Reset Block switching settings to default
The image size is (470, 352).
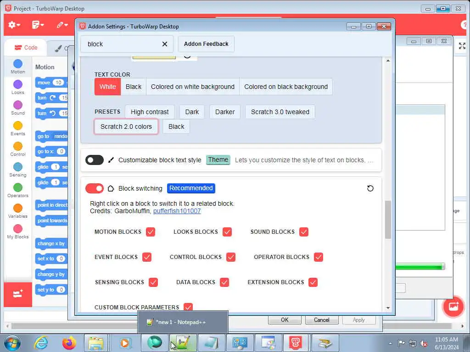[x=370, y=188]
